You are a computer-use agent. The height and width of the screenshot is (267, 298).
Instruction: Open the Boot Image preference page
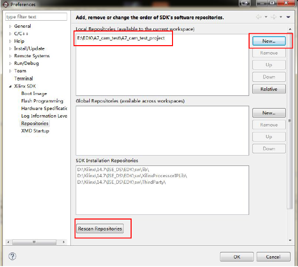tap(34, 94)
